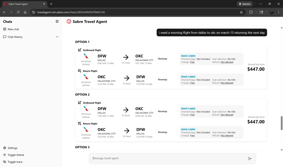Viewport: 283px width, 167px height.
Task: Click Refund Not allowed on Option 1 return
Action: (227, 83)
